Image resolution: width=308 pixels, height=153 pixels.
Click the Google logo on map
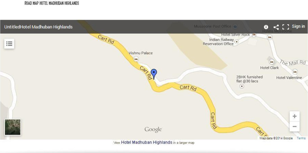[x=153, y=130]
